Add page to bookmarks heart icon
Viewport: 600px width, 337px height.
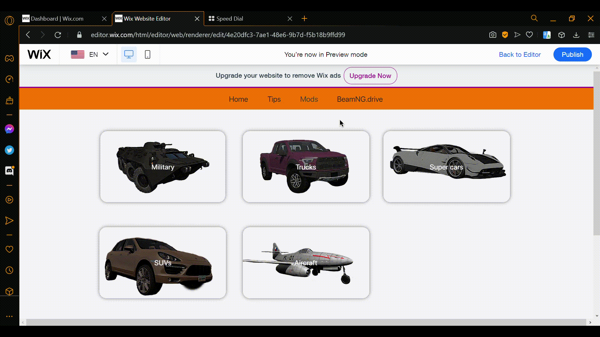[x=529, y=35]
